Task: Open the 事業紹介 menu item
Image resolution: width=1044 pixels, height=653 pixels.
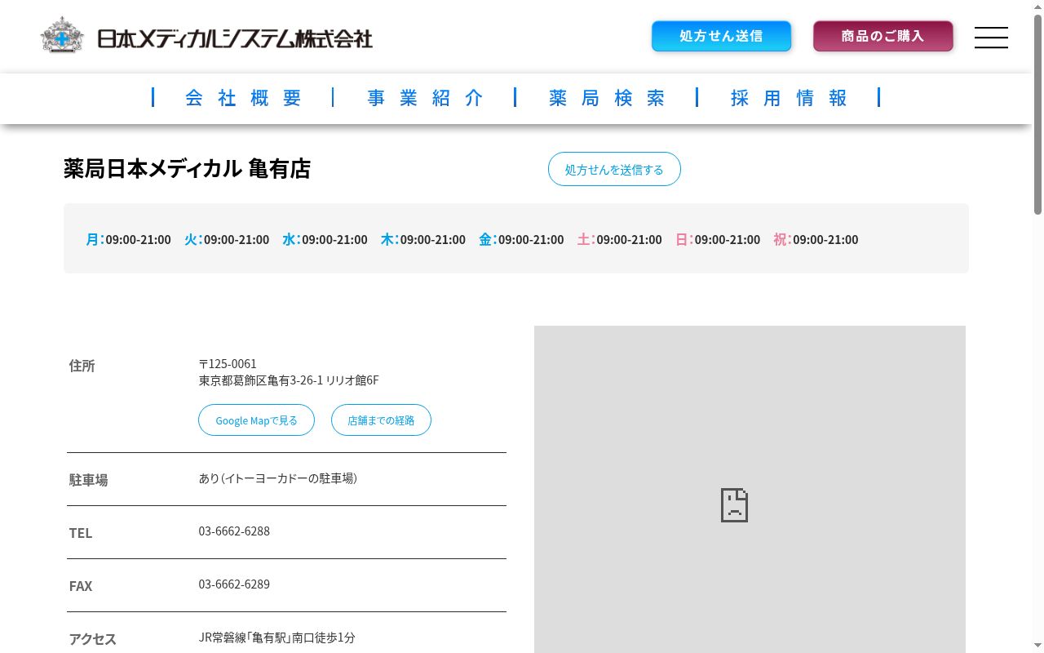Action: (426, 98)
